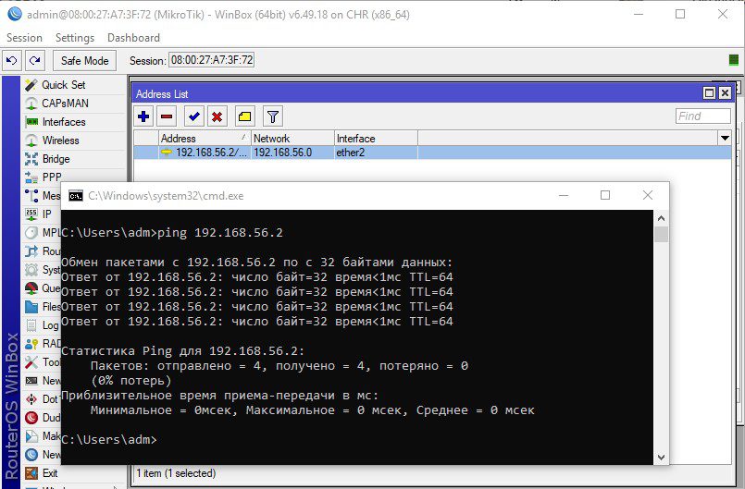
Task: Close the cmd.exe window
Action: coord(648,195)
